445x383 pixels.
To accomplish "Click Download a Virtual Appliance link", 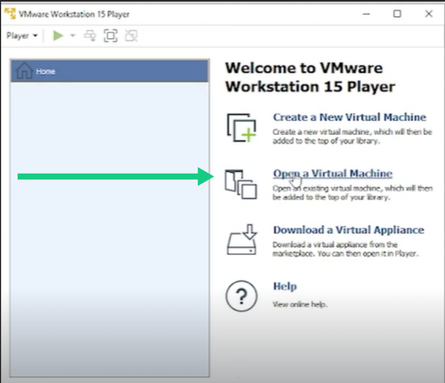I will point(349,230).
